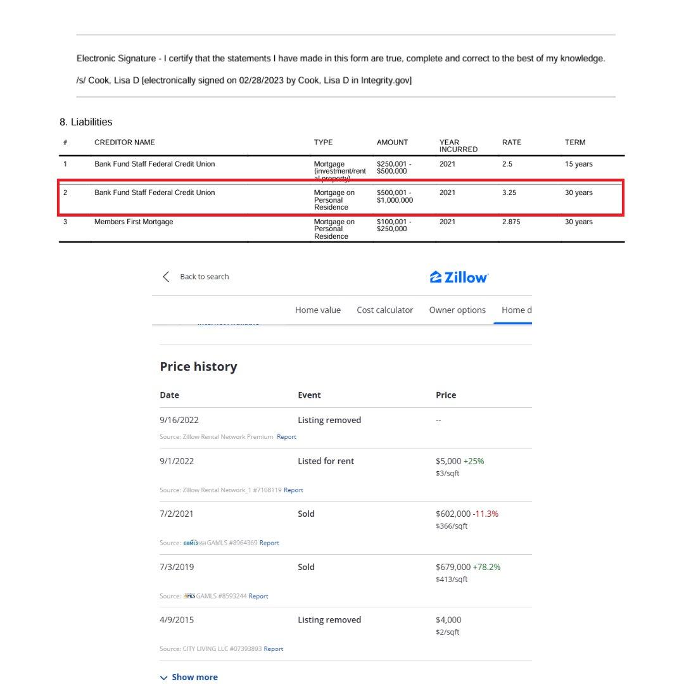
Task: Report the 9/16/2022 Listing removed source
Action: coord(286,437)
